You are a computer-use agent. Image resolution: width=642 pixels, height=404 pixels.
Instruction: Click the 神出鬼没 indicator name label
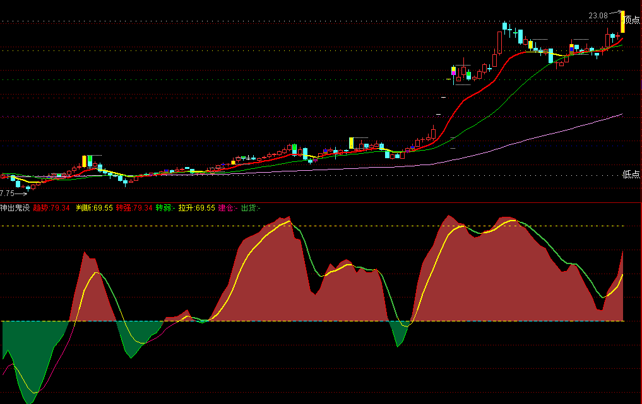(x=15, y=208)
